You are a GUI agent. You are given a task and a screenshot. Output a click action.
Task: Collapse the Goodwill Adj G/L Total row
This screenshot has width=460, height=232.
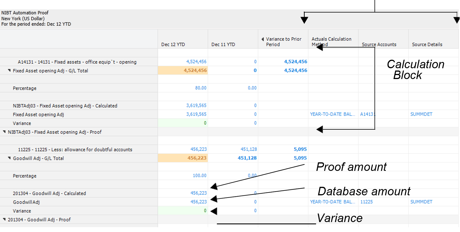point(9,158)
